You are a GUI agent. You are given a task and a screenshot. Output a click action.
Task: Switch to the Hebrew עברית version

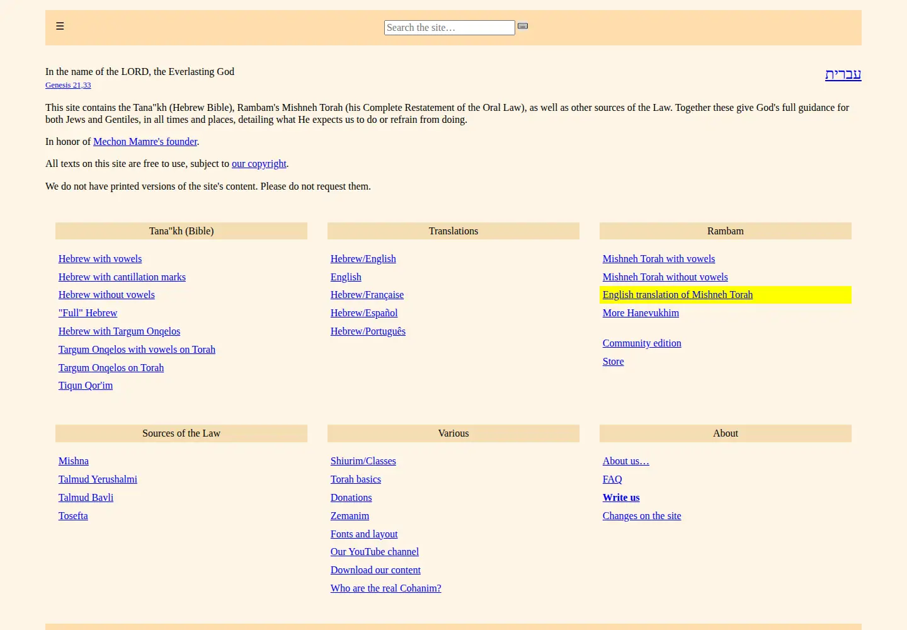pyautogui.click(x=843, y=74)
